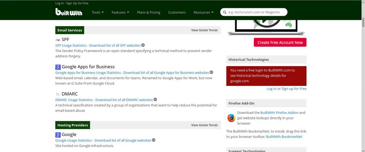The width and height of the screenshot is (365, 152).
Task: Click the Log In link at top
Action: 60,3
